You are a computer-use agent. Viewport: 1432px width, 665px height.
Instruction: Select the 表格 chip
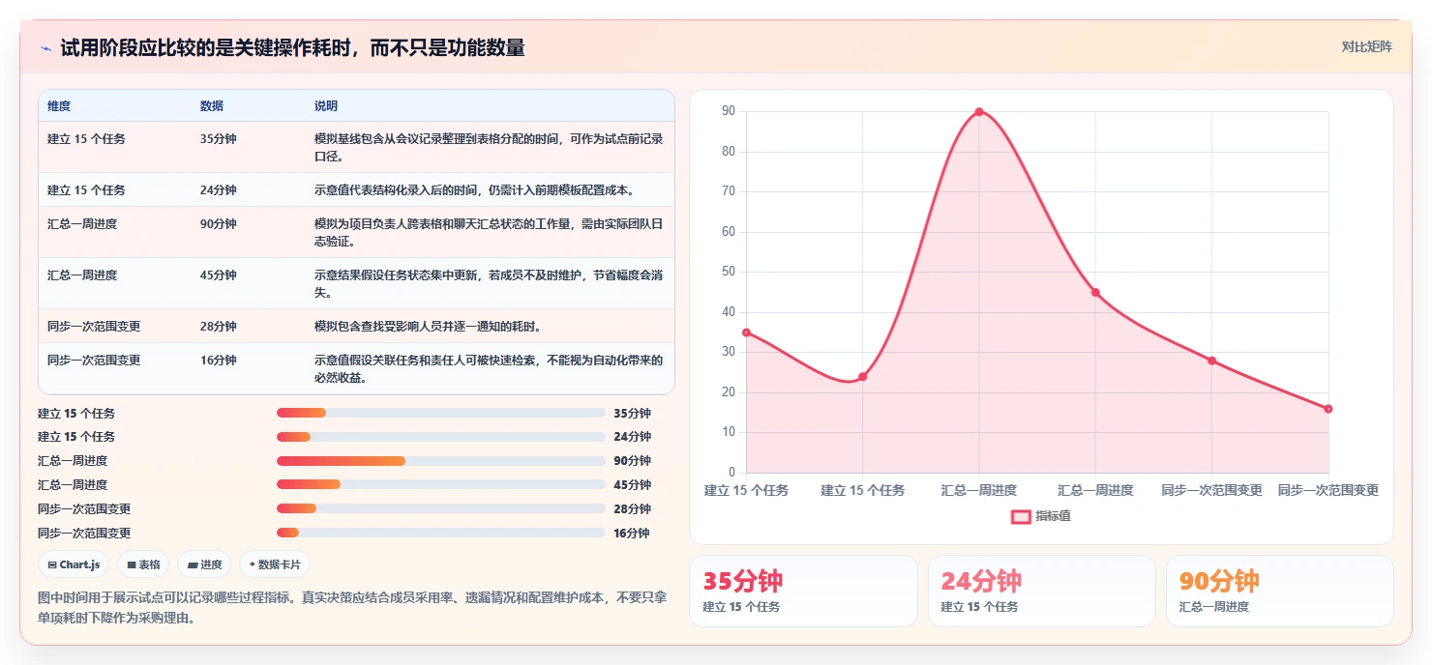click(143, 564)
